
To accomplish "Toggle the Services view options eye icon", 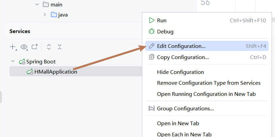I will 24,47.
